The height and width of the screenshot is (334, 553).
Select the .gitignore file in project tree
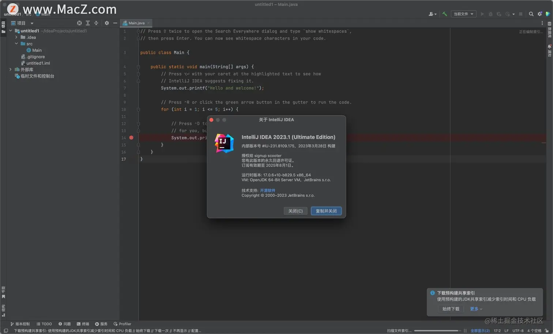[33, 57]
